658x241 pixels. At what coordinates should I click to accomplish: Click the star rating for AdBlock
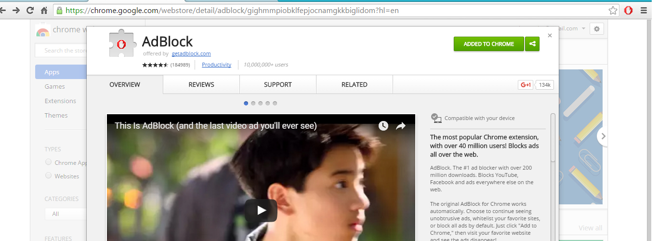155,65
